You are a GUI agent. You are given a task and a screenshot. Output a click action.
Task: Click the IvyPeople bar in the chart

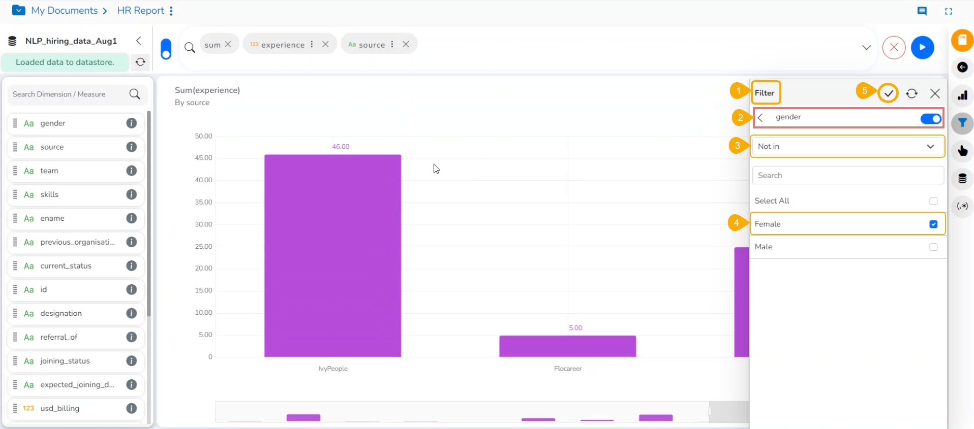332,256
